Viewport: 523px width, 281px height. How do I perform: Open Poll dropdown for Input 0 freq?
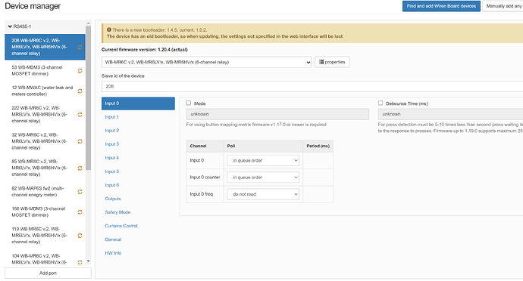263,194
